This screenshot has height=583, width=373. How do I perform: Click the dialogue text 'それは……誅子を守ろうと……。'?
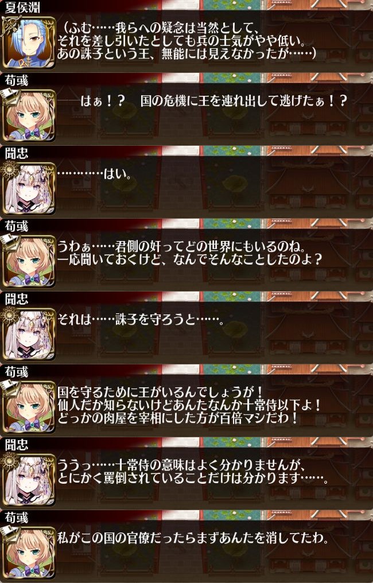(x=141, y=320)
